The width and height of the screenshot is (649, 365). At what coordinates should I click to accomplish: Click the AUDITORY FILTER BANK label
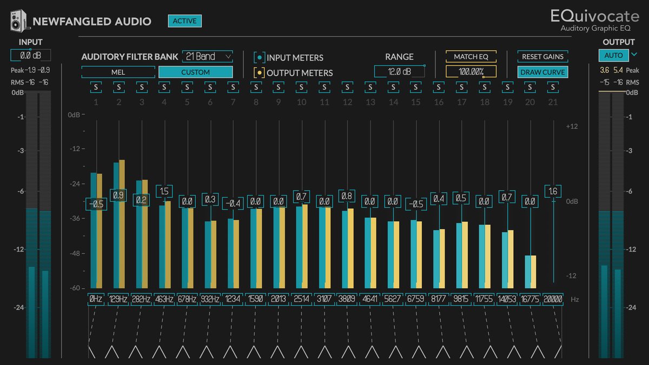[130, 57]
